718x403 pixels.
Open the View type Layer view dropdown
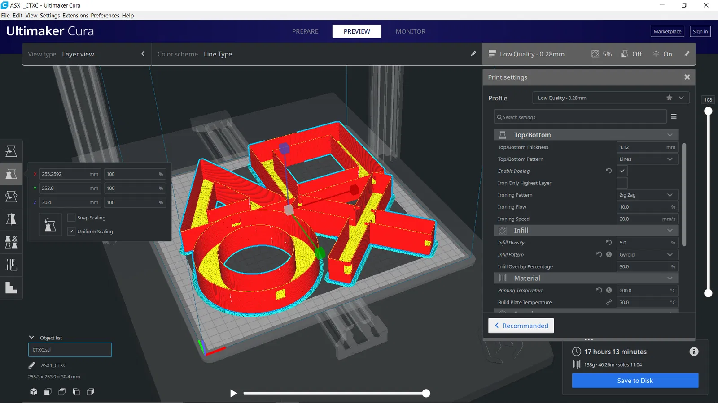point(87,54)
